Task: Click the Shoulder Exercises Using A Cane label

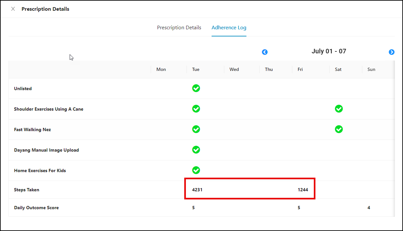Action: pos(49,109)
